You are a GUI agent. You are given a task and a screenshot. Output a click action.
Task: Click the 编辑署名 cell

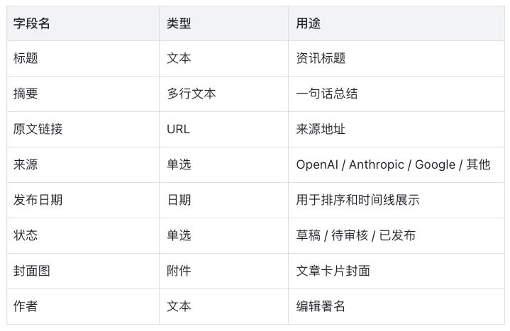[x=397, y=307]
